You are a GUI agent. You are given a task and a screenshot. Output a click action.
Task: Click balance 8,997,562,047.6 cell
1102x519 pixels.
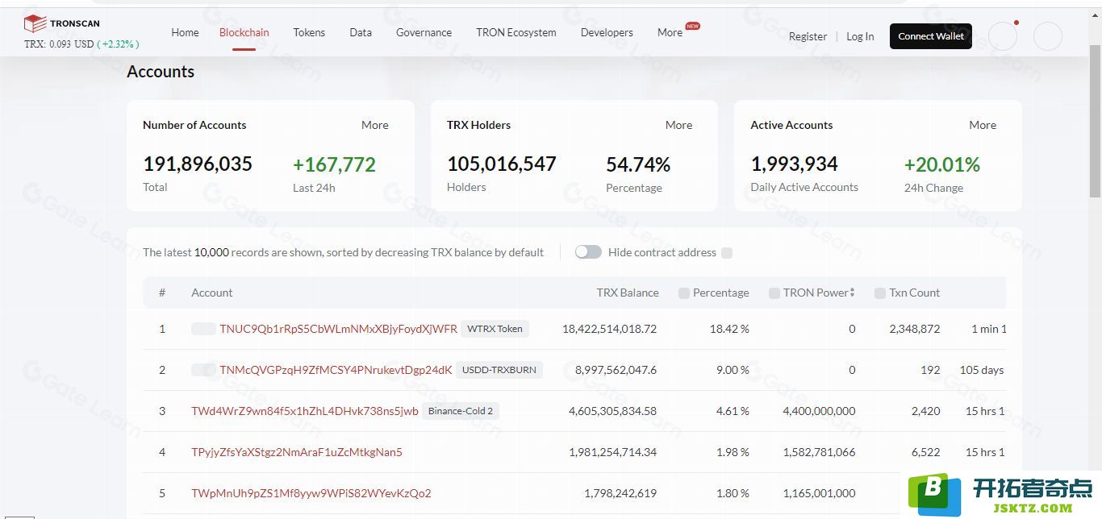tap(616, 370)
